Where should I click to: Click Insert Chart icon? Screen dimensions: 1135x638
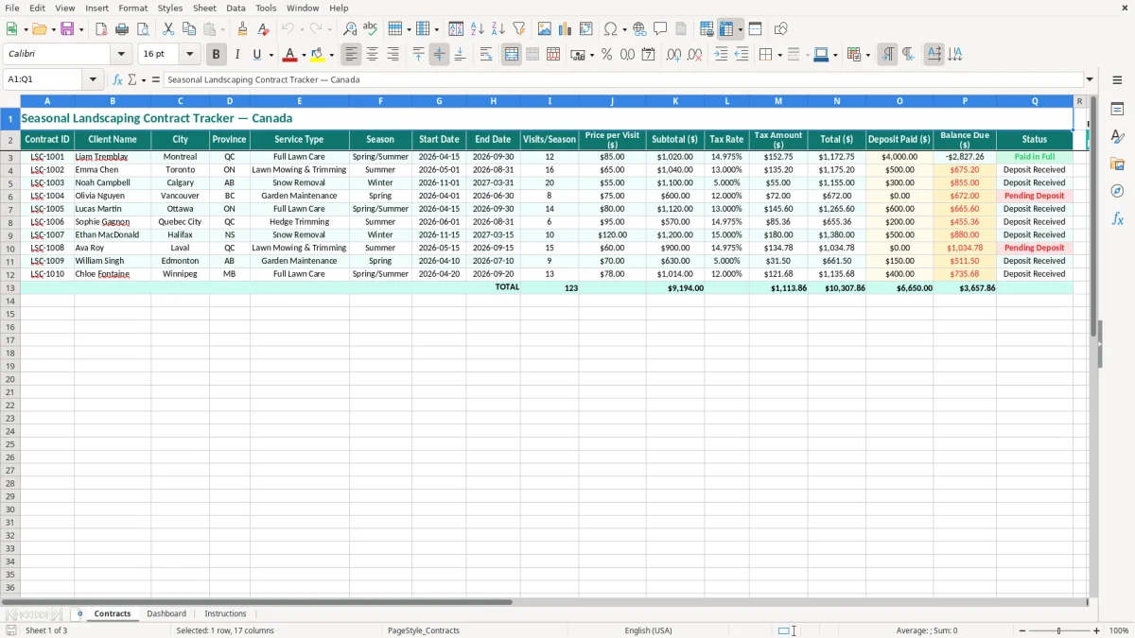coord(566,29)
